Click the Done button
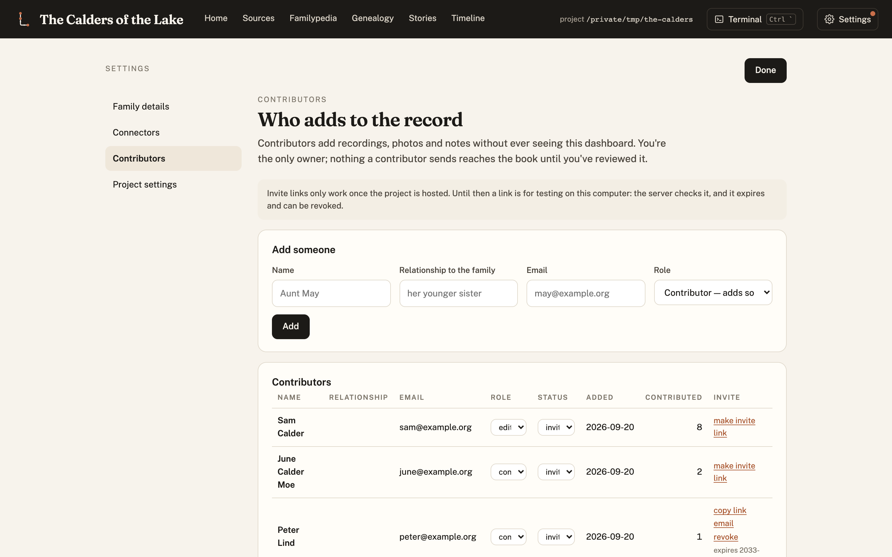 765,70
